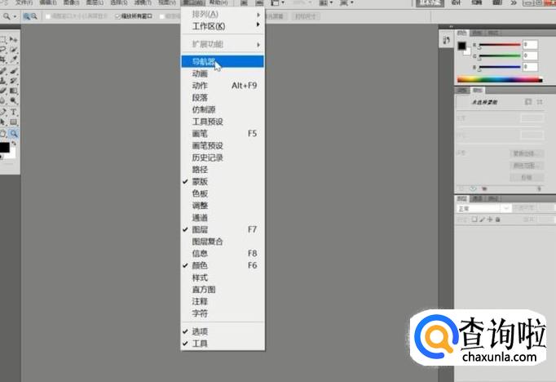Click the 蒙版边缘 button in Masks panel

click(526, 153)
